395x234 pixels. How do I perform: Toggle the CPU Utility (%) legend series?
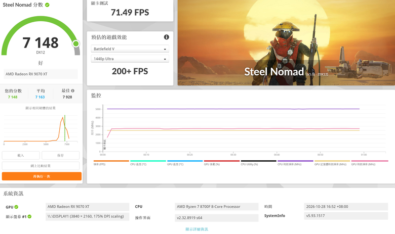pyautogui.click(x=258, y=163)
